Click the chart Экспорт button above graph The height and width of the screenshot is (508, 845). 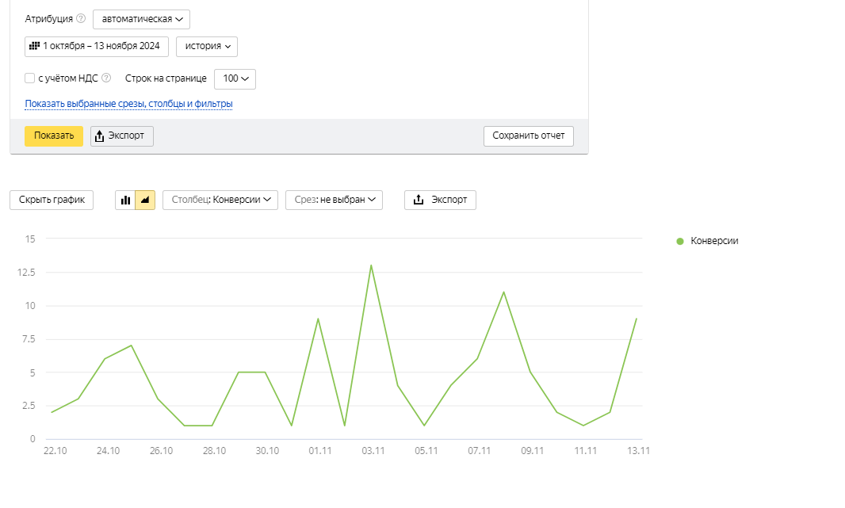coord(440,201)
